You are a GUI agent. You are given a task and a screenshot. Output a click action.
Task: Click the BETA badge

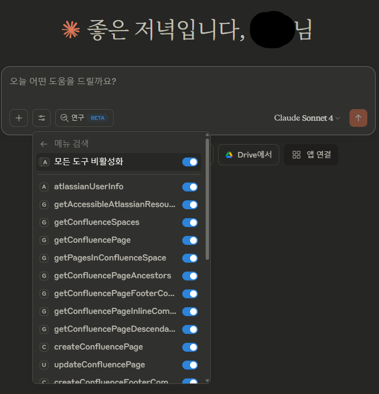coord(98,118)
